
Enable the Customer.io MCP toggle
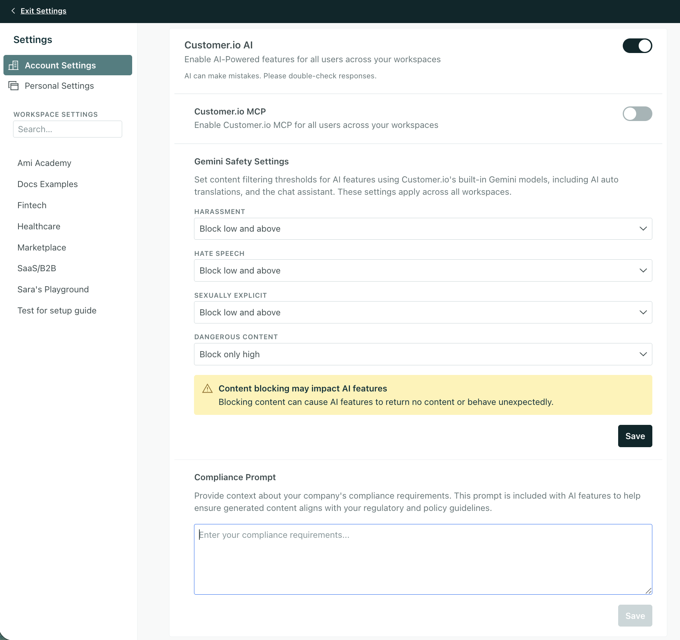coord(637,114)
